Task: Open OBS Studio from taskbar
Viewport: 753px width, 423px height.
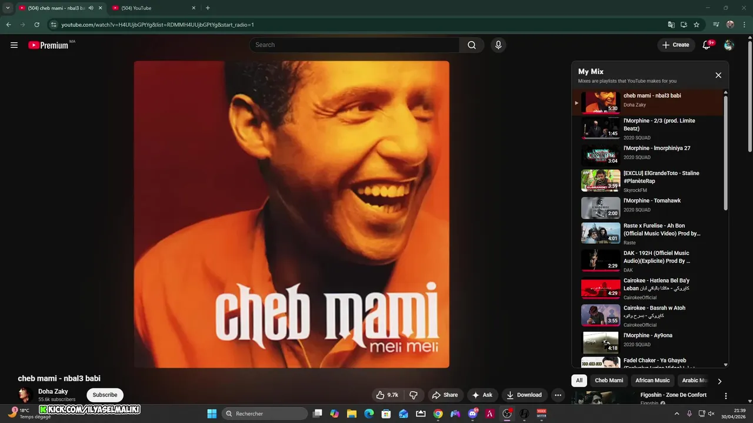Action: 507,414
